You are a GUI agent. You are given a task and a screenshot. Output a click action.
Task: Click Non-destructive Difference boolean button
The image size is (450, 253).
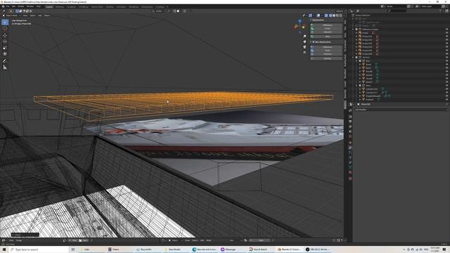(x=326, y=47)
